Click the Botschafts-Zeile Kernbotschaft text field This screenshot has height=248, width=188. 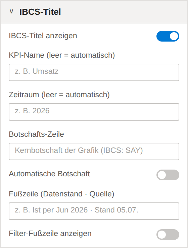pos(94,151)
